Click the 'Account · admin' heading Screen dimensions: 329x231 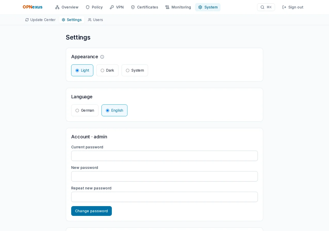click(89, 137)
